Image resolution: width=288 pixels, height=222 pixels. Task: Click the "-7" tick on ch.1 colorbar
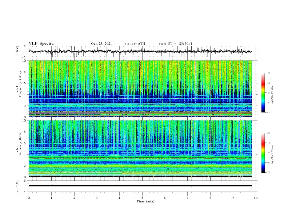click(268, 112)
